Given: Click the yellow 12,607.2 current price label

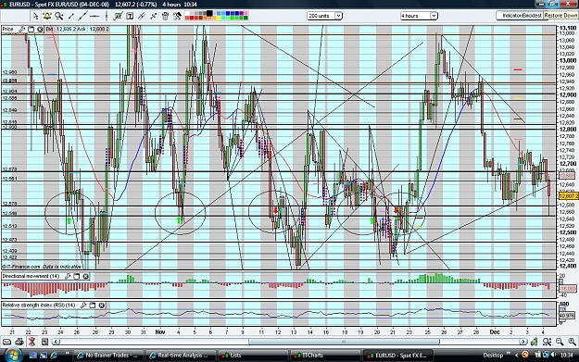Looking at the screenshot, I should [x=569, y=195].
